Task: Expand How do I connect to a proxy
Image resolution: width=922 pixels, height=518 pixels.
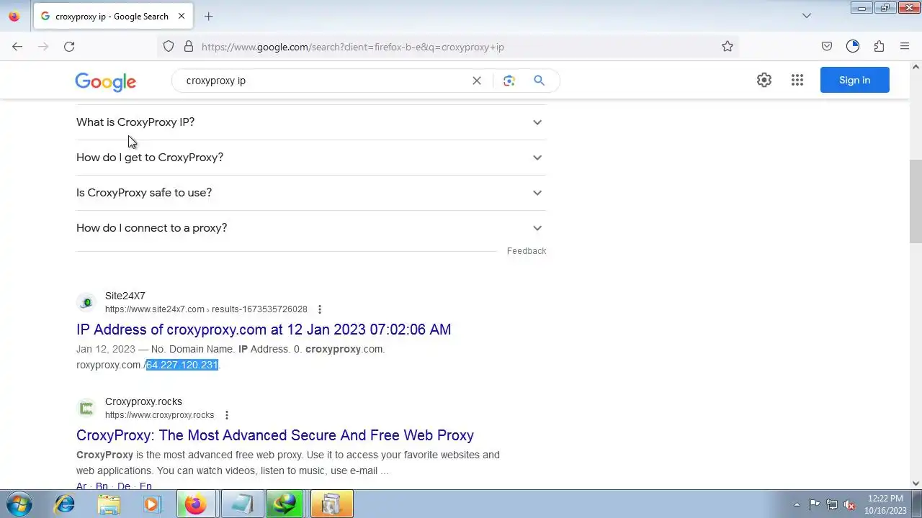Action: (311, 228)
